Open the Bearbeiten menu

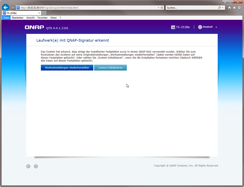18,18
